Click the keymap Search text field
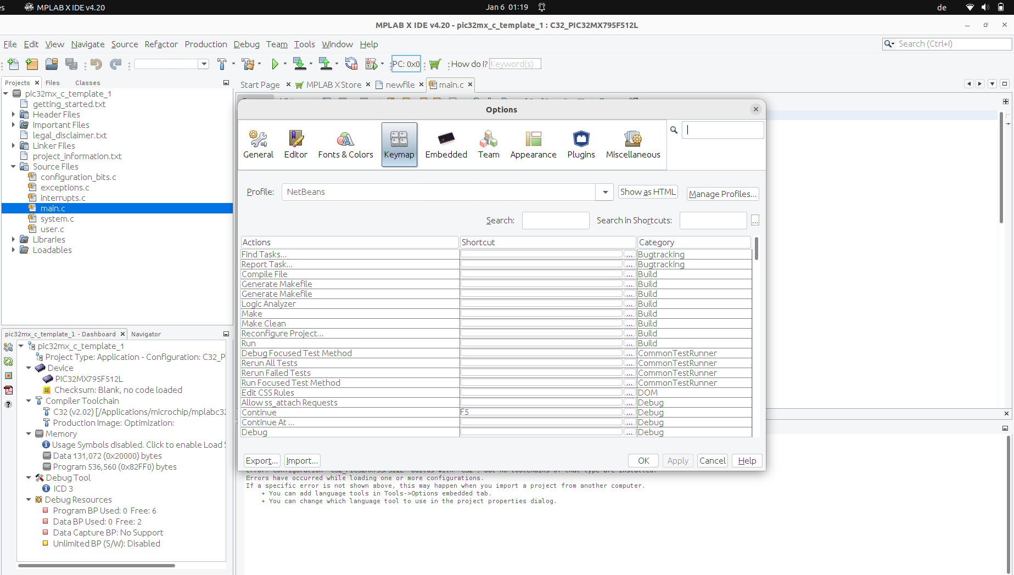1014x575 pixels. (x=556, y=221)
